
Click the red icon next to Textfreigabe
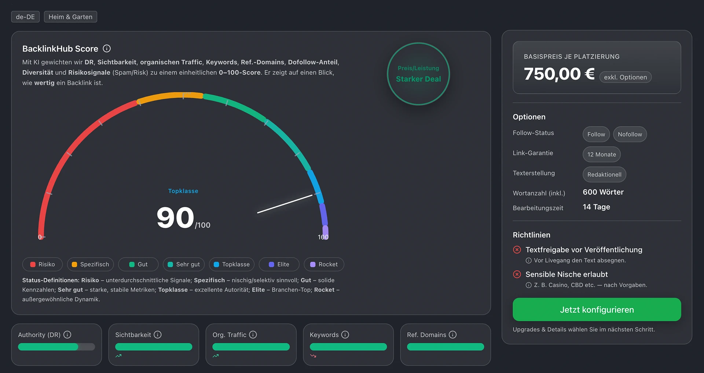(x=517, y=250)
